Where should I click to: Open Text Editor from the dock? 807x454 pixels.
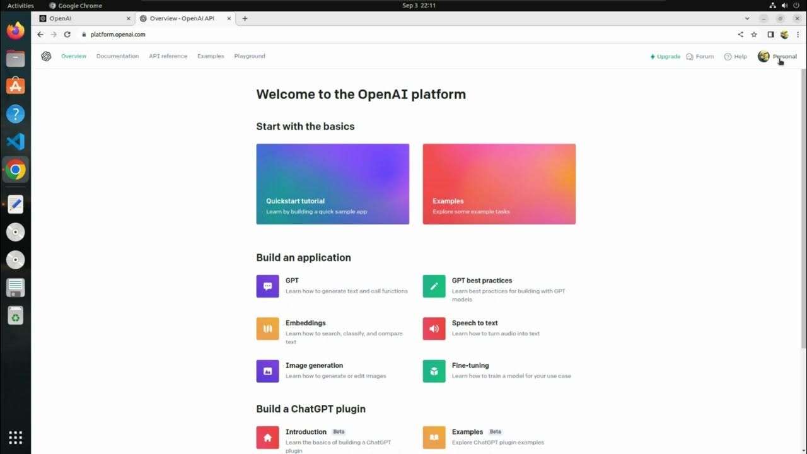pos(15,204)
